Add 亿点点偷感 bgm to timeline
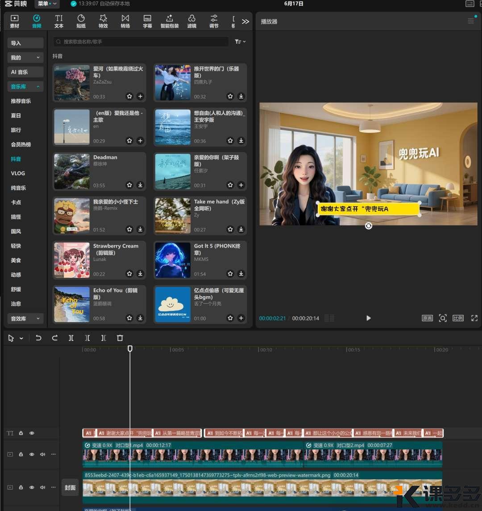The width and height of the screenshot is (482, 511). tap(241, 318)
